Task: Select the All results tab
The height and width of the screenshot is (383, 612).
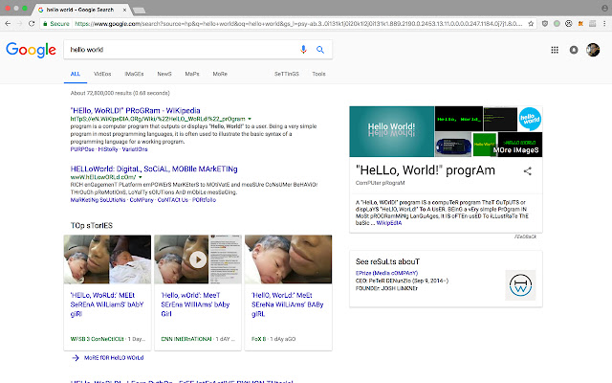Action: pyautogui.click(x=75, y=74)
